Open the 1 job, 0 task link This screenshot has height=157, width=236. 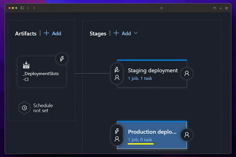140,140
